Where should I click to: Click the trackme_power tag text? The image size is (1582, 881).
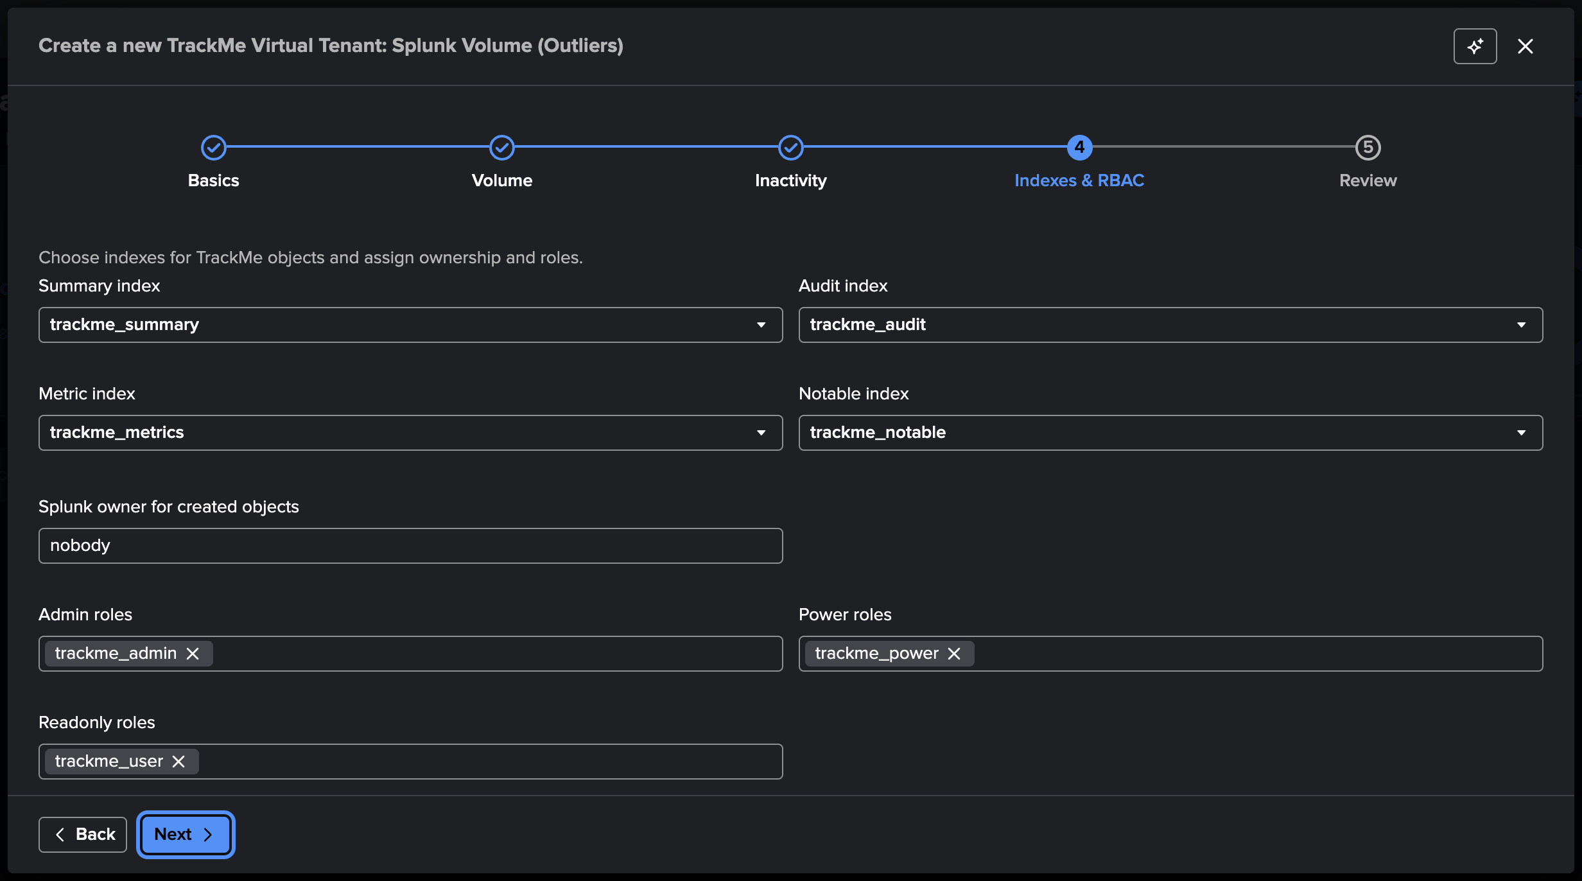[x=876, y=654]
